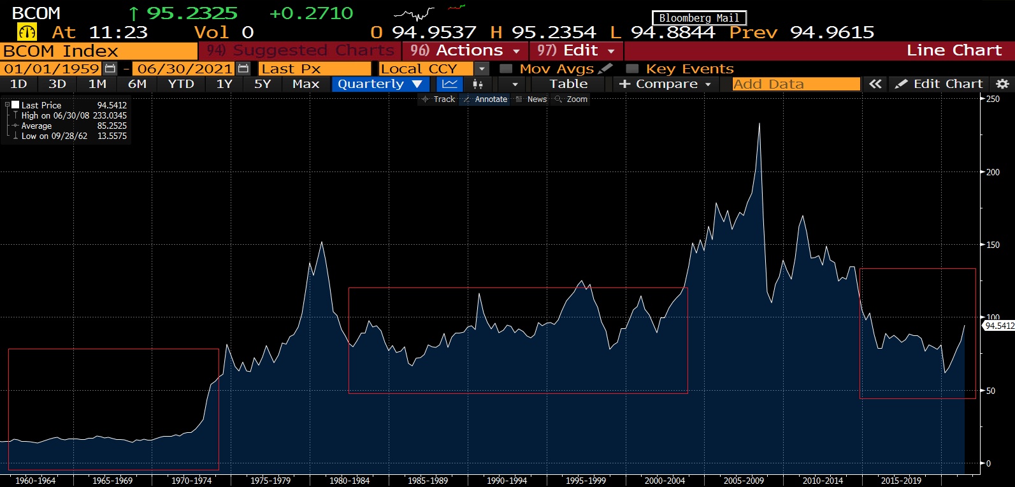Image resolution: width=1015 pixels, height=487 pixels.
Task: Click the 2015-2019 x-axis label
Action: 901,481
